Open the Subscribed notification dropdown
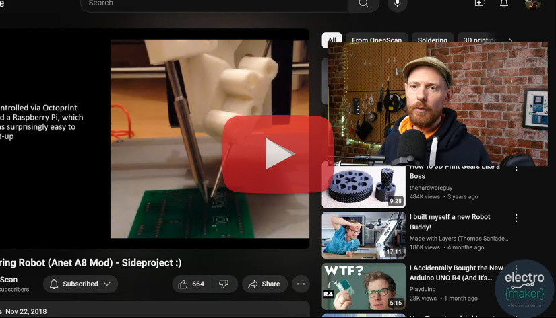 click(x=80, y=284)
